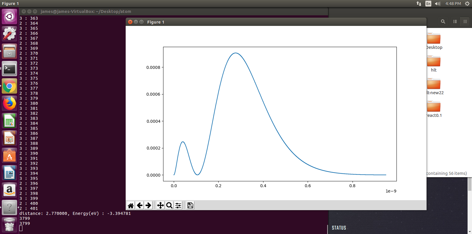Click the search icon in Files window
Viewport: 472px width, 234px height.
(443, 21)
